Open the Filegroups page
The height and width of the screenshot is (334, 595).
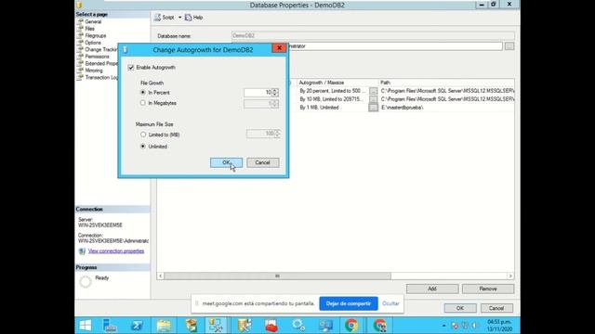tap(96, 35)
